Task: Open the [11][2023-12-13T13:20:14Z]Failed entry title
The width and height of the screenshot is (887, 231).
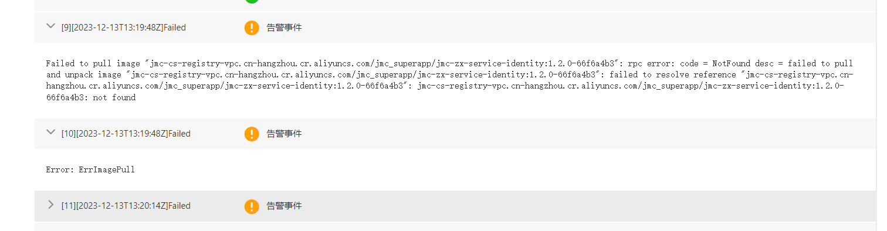Action: 126,206
